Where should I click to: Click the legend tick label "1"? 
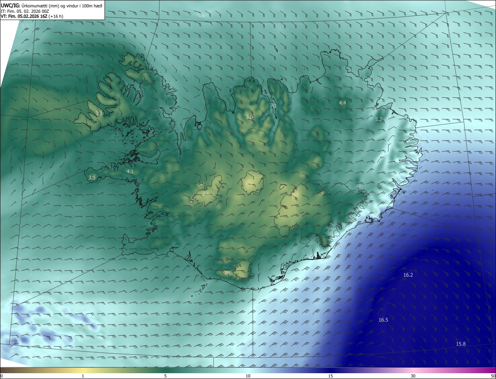pyautogui.click(x=83, y=376)
